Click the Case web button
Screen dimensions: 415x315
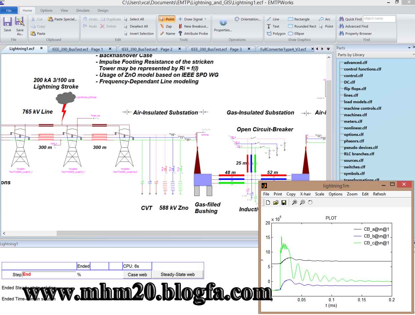click(x=137, y=275)
